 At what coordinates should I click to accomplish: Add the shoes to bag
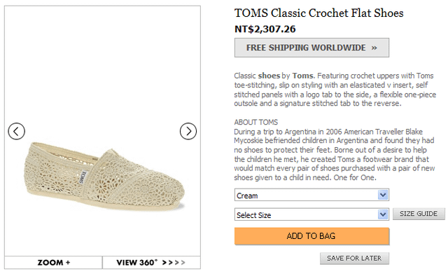pyautogui.click(x=311, y=236)
